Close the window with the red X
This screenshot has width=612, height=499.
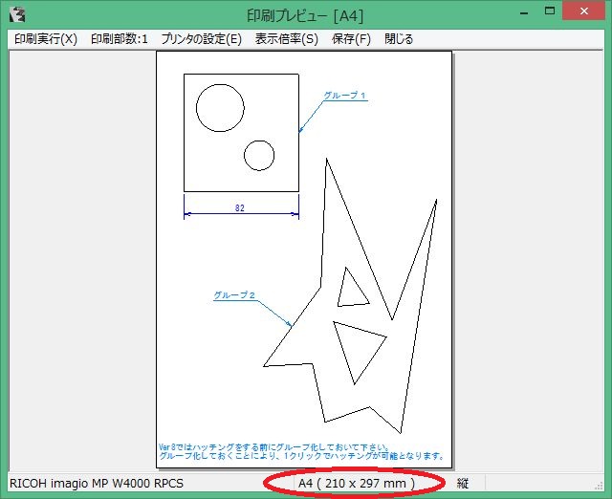pos(584,11)
